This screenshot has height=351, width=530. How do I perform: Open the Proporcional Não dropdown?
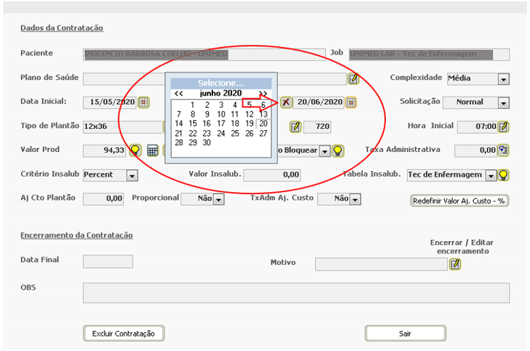pyautogui.click(x=218, y=199)
